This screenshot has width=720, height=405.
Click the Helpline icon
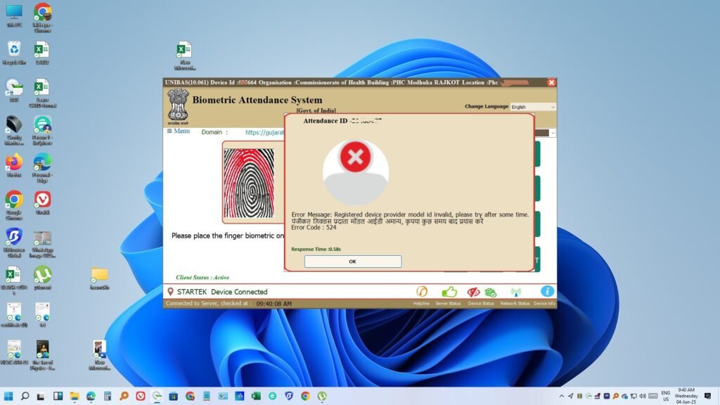click(422, 292)
